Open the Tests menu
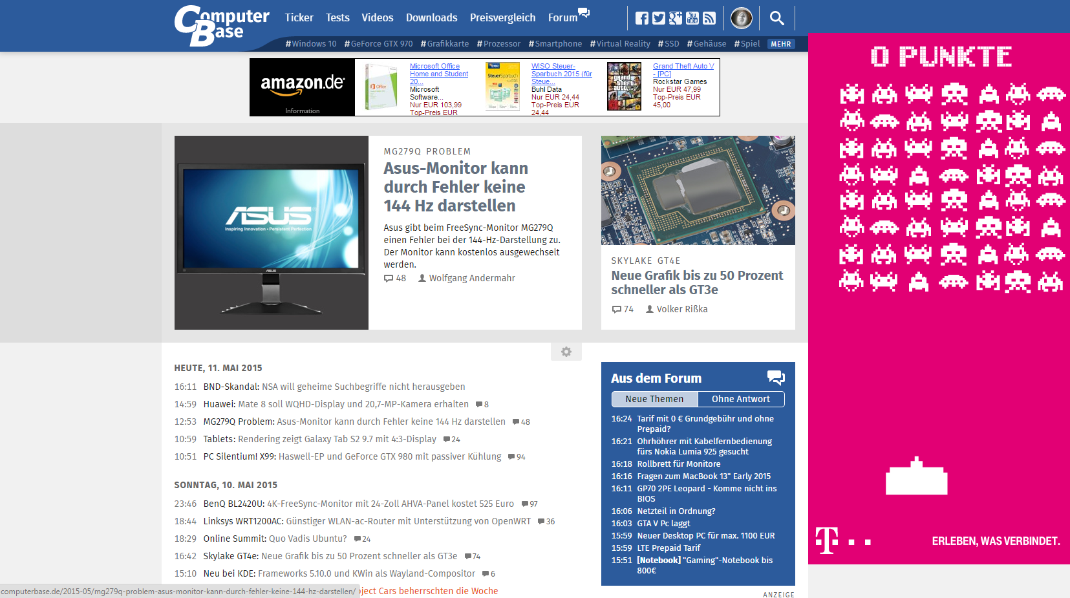 [337, 18]
